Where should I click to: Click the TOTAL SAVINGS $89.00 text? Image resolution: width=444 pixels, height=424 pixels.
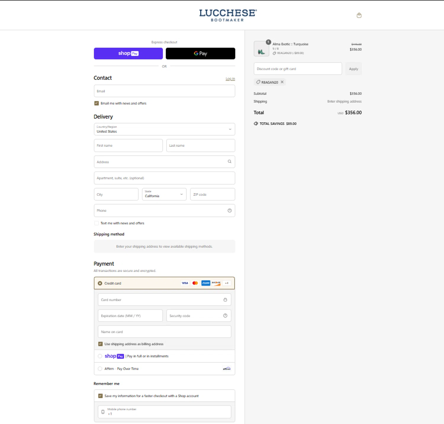[278, 124]
